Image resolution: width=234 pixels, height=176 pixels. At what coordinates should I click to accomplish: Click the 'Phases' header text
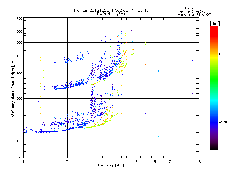[189, 9]
